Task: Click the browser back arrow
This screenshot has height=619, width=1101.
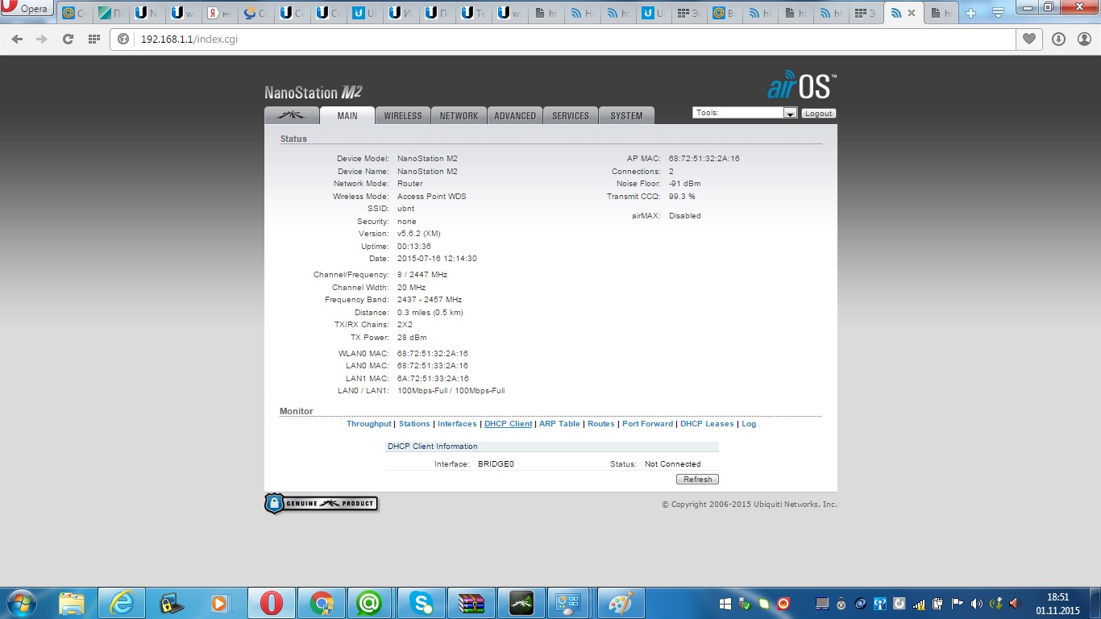Action: (18, 39)
